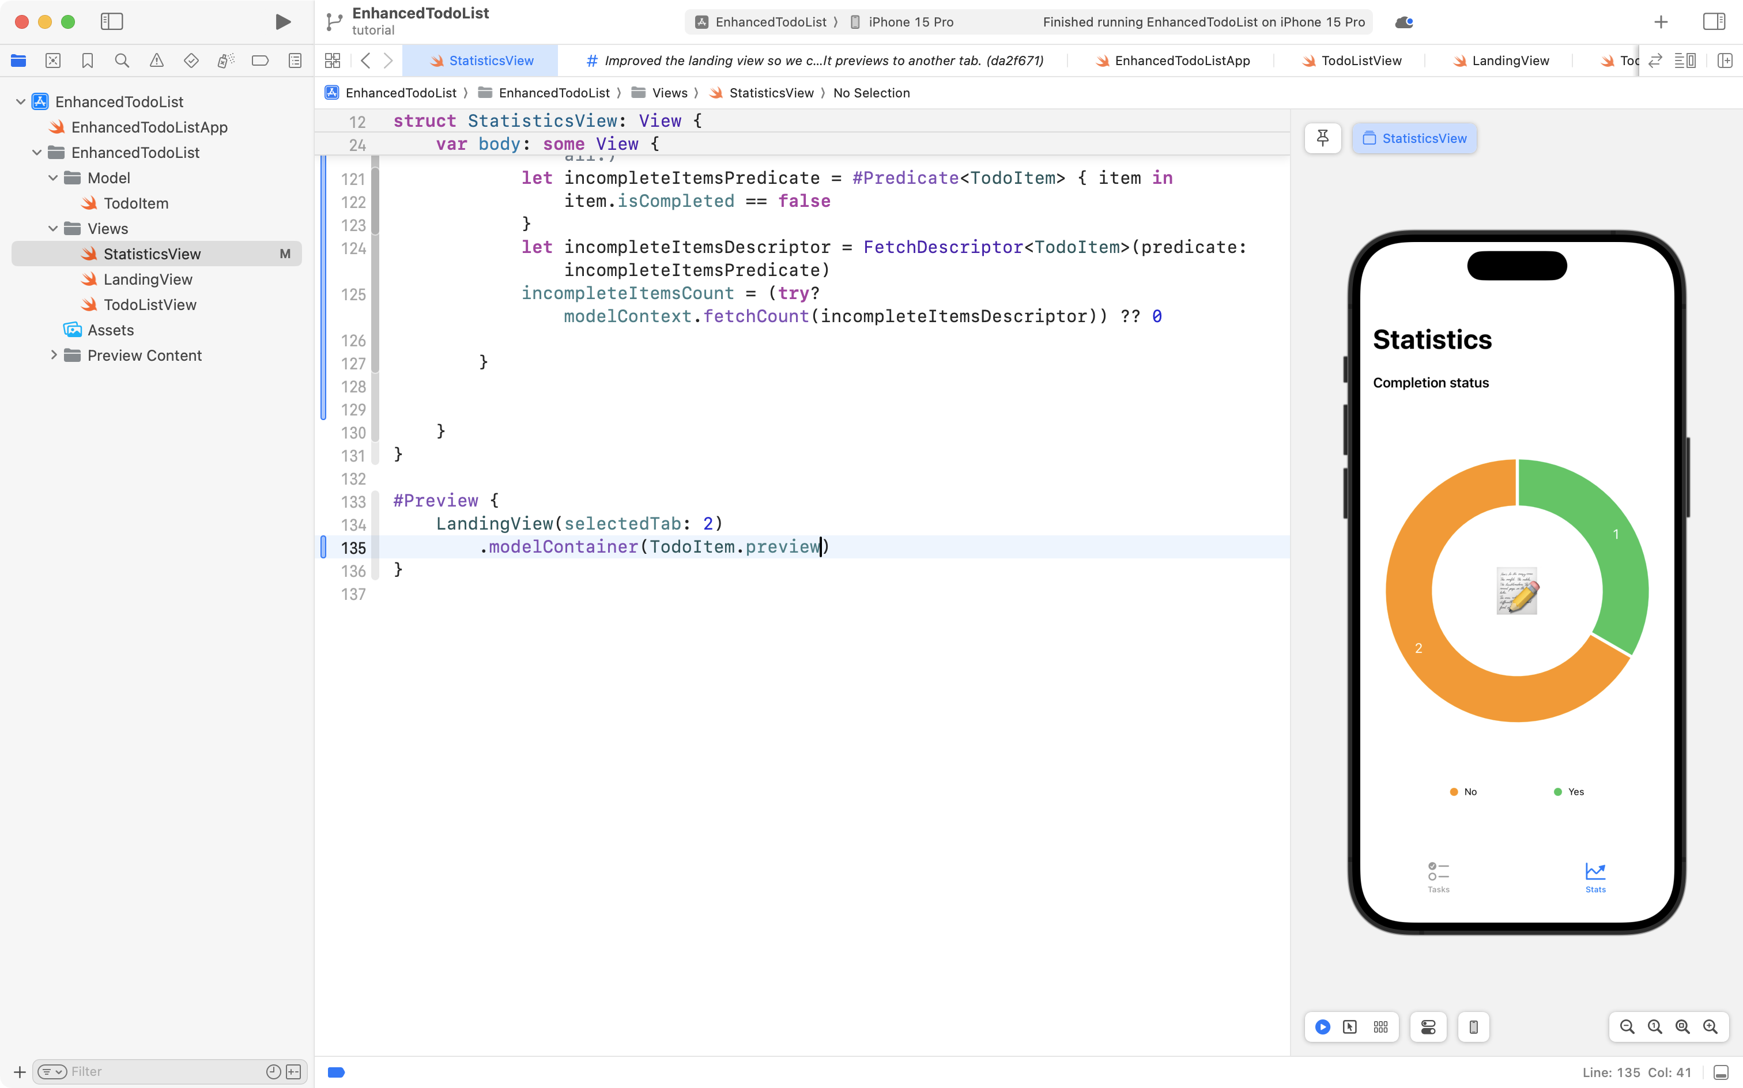Open the Issue navigator warning triangle

(x=157, y=61)
